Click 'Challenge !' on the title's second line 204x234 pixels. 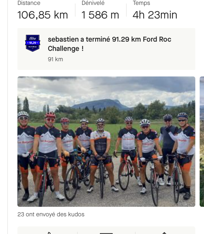click(66, 49)
